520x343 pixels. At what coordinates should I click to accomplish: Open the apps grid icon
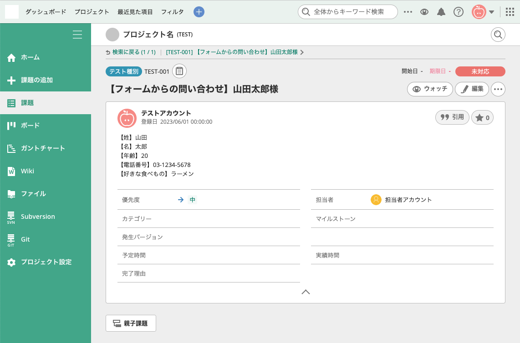click(510, 12)
